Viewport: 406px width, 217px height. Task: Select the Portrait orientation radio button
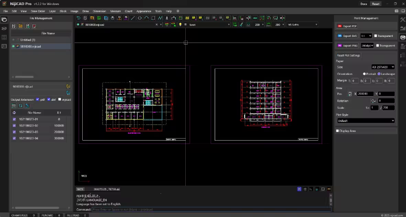coord(364,73)
